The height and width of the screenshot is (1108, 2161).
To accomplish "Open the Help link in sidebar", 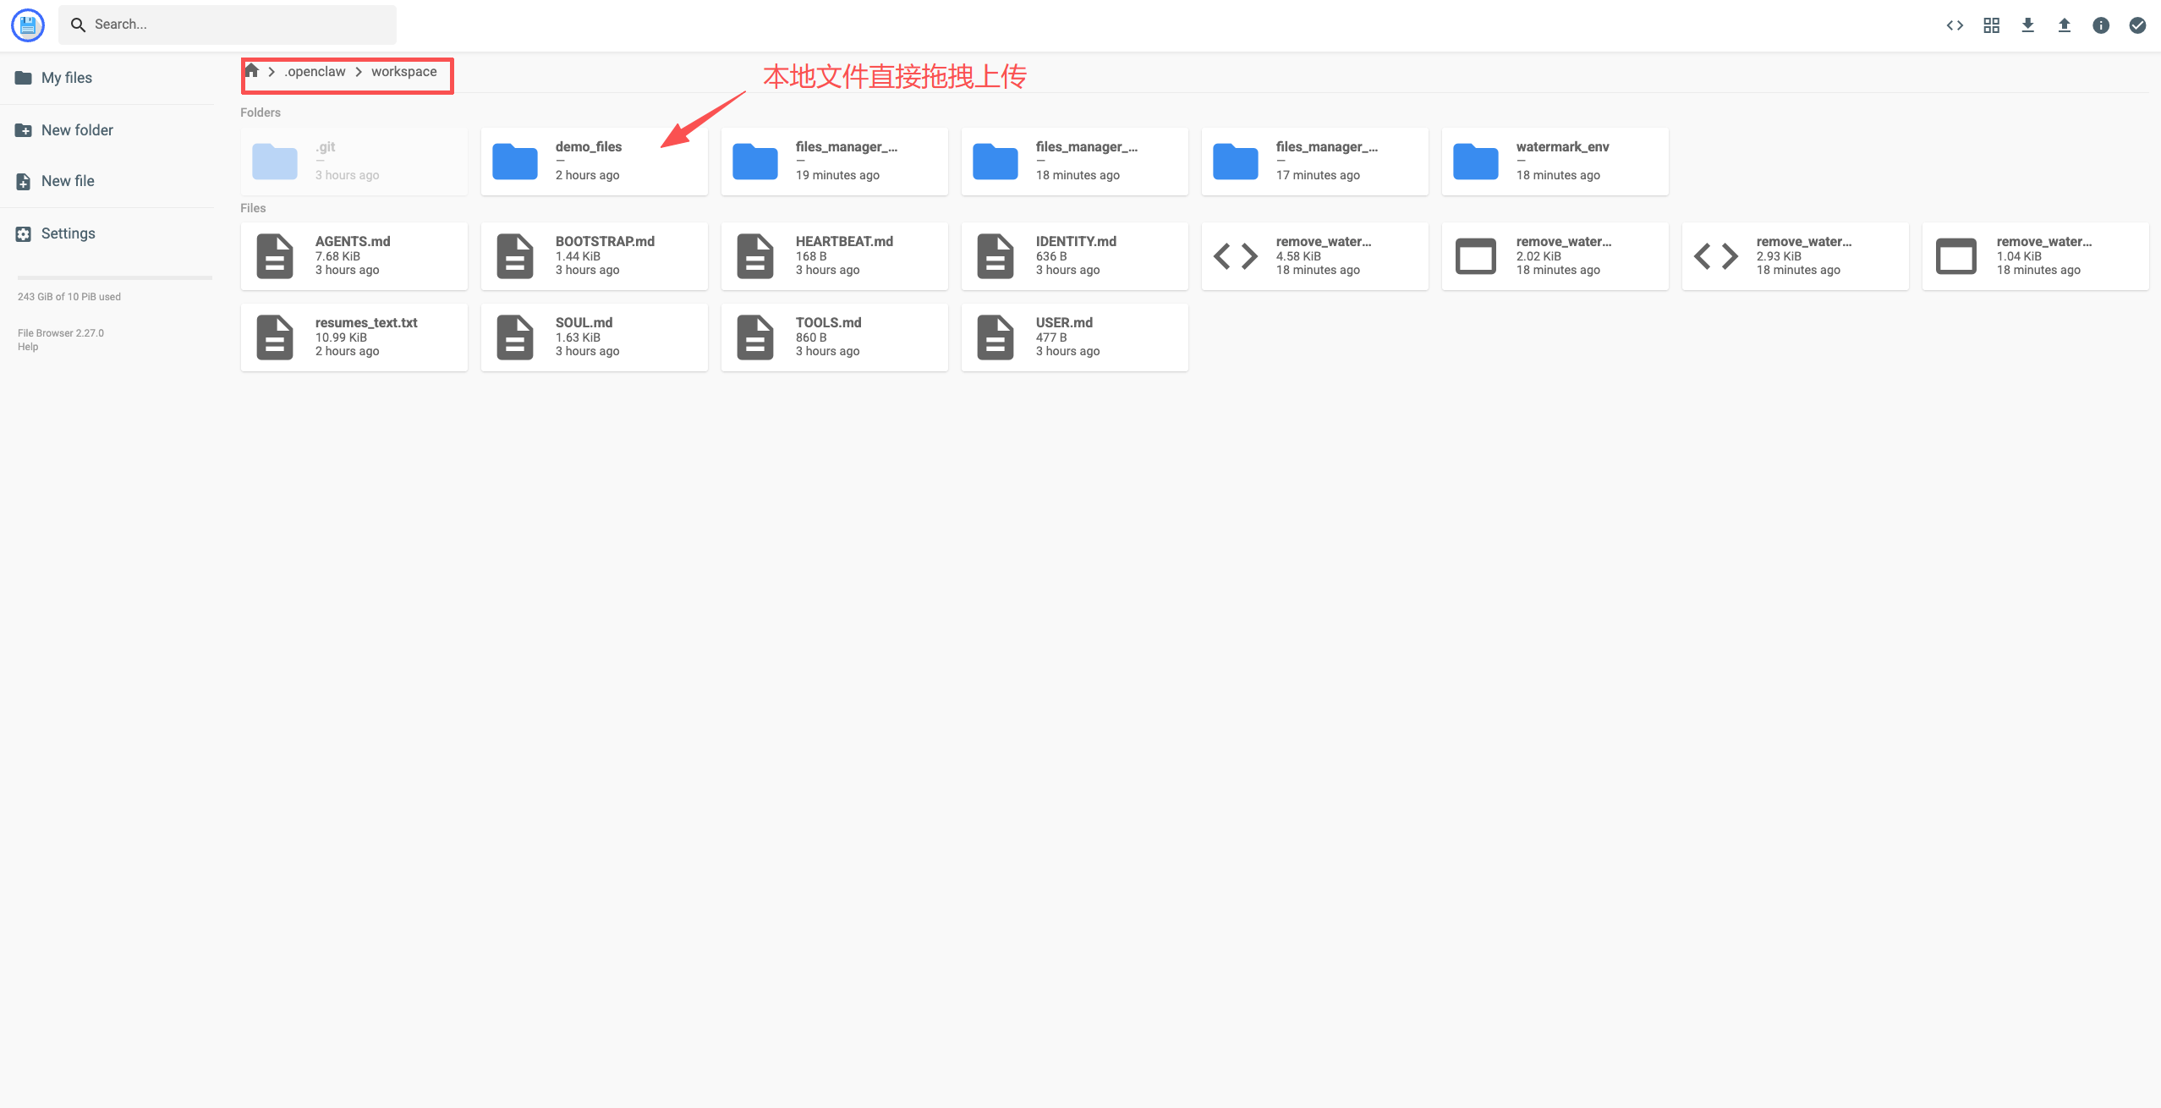I will tap(28, 347).
